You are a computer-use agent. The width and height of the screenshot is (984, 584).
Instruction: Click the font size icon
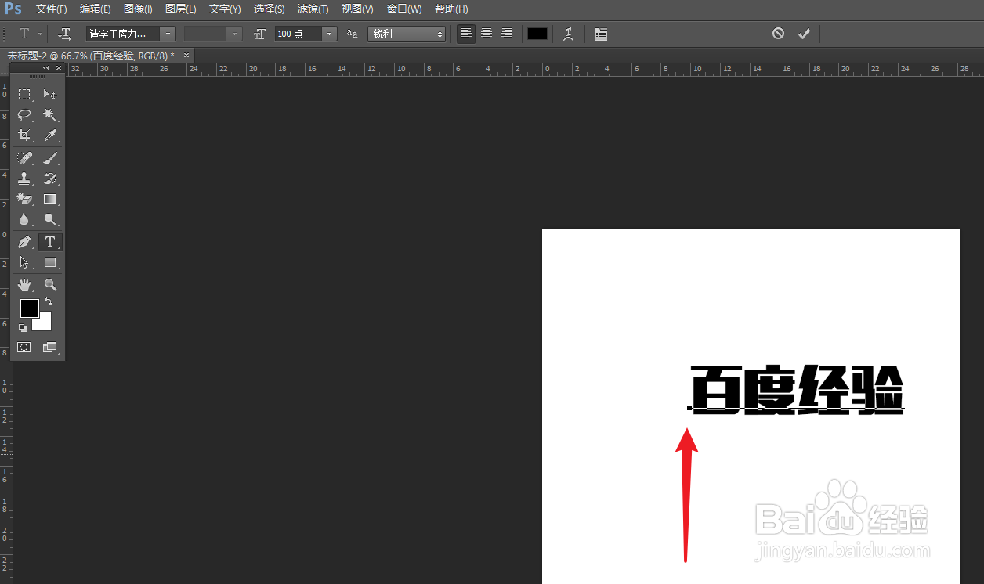click(260, 34)
